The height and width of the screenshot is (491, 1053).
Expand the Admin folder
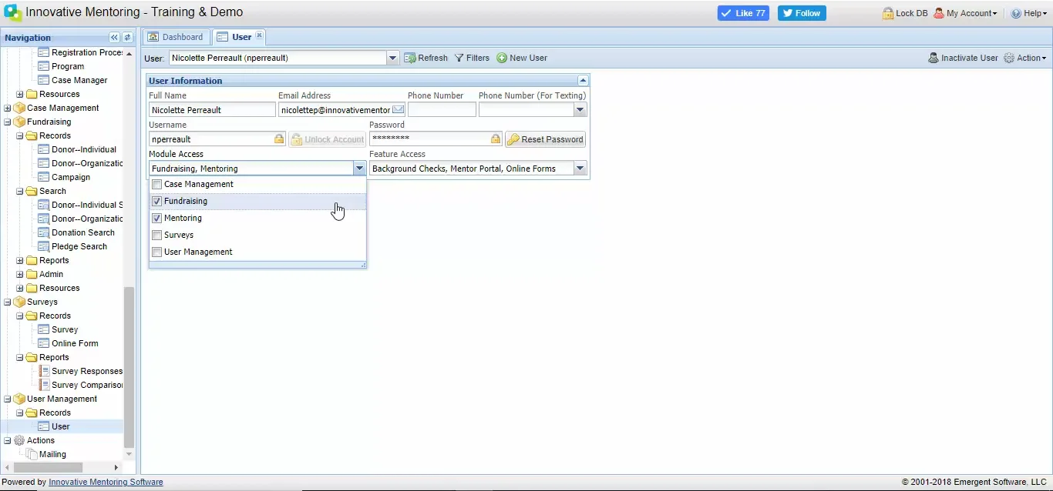click(x=20, y=274)
